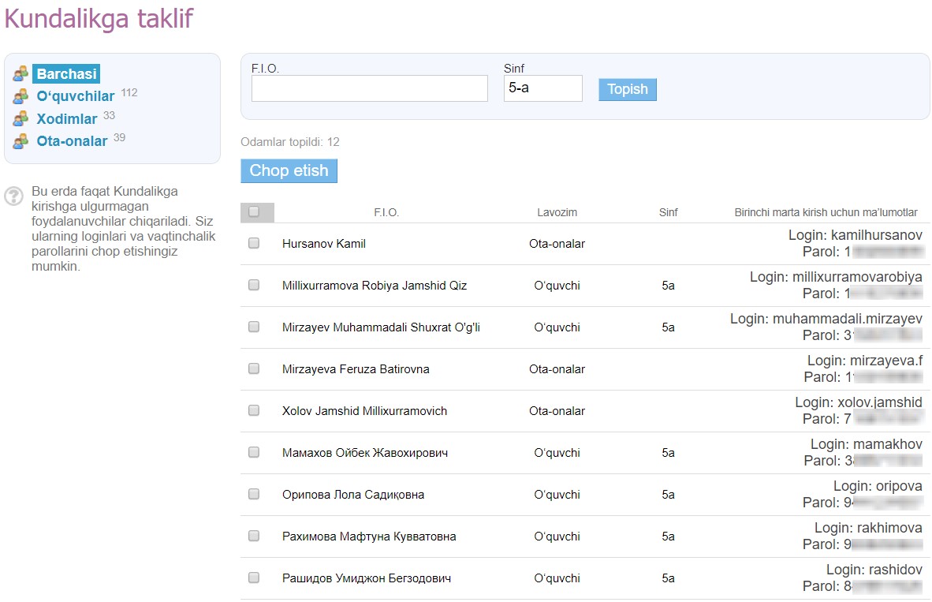Check the box for Рахимова Мафтуна Кувватовна
Image resolution: width=932 pixels, height=602 pixels.
click(x=254, y=536)
